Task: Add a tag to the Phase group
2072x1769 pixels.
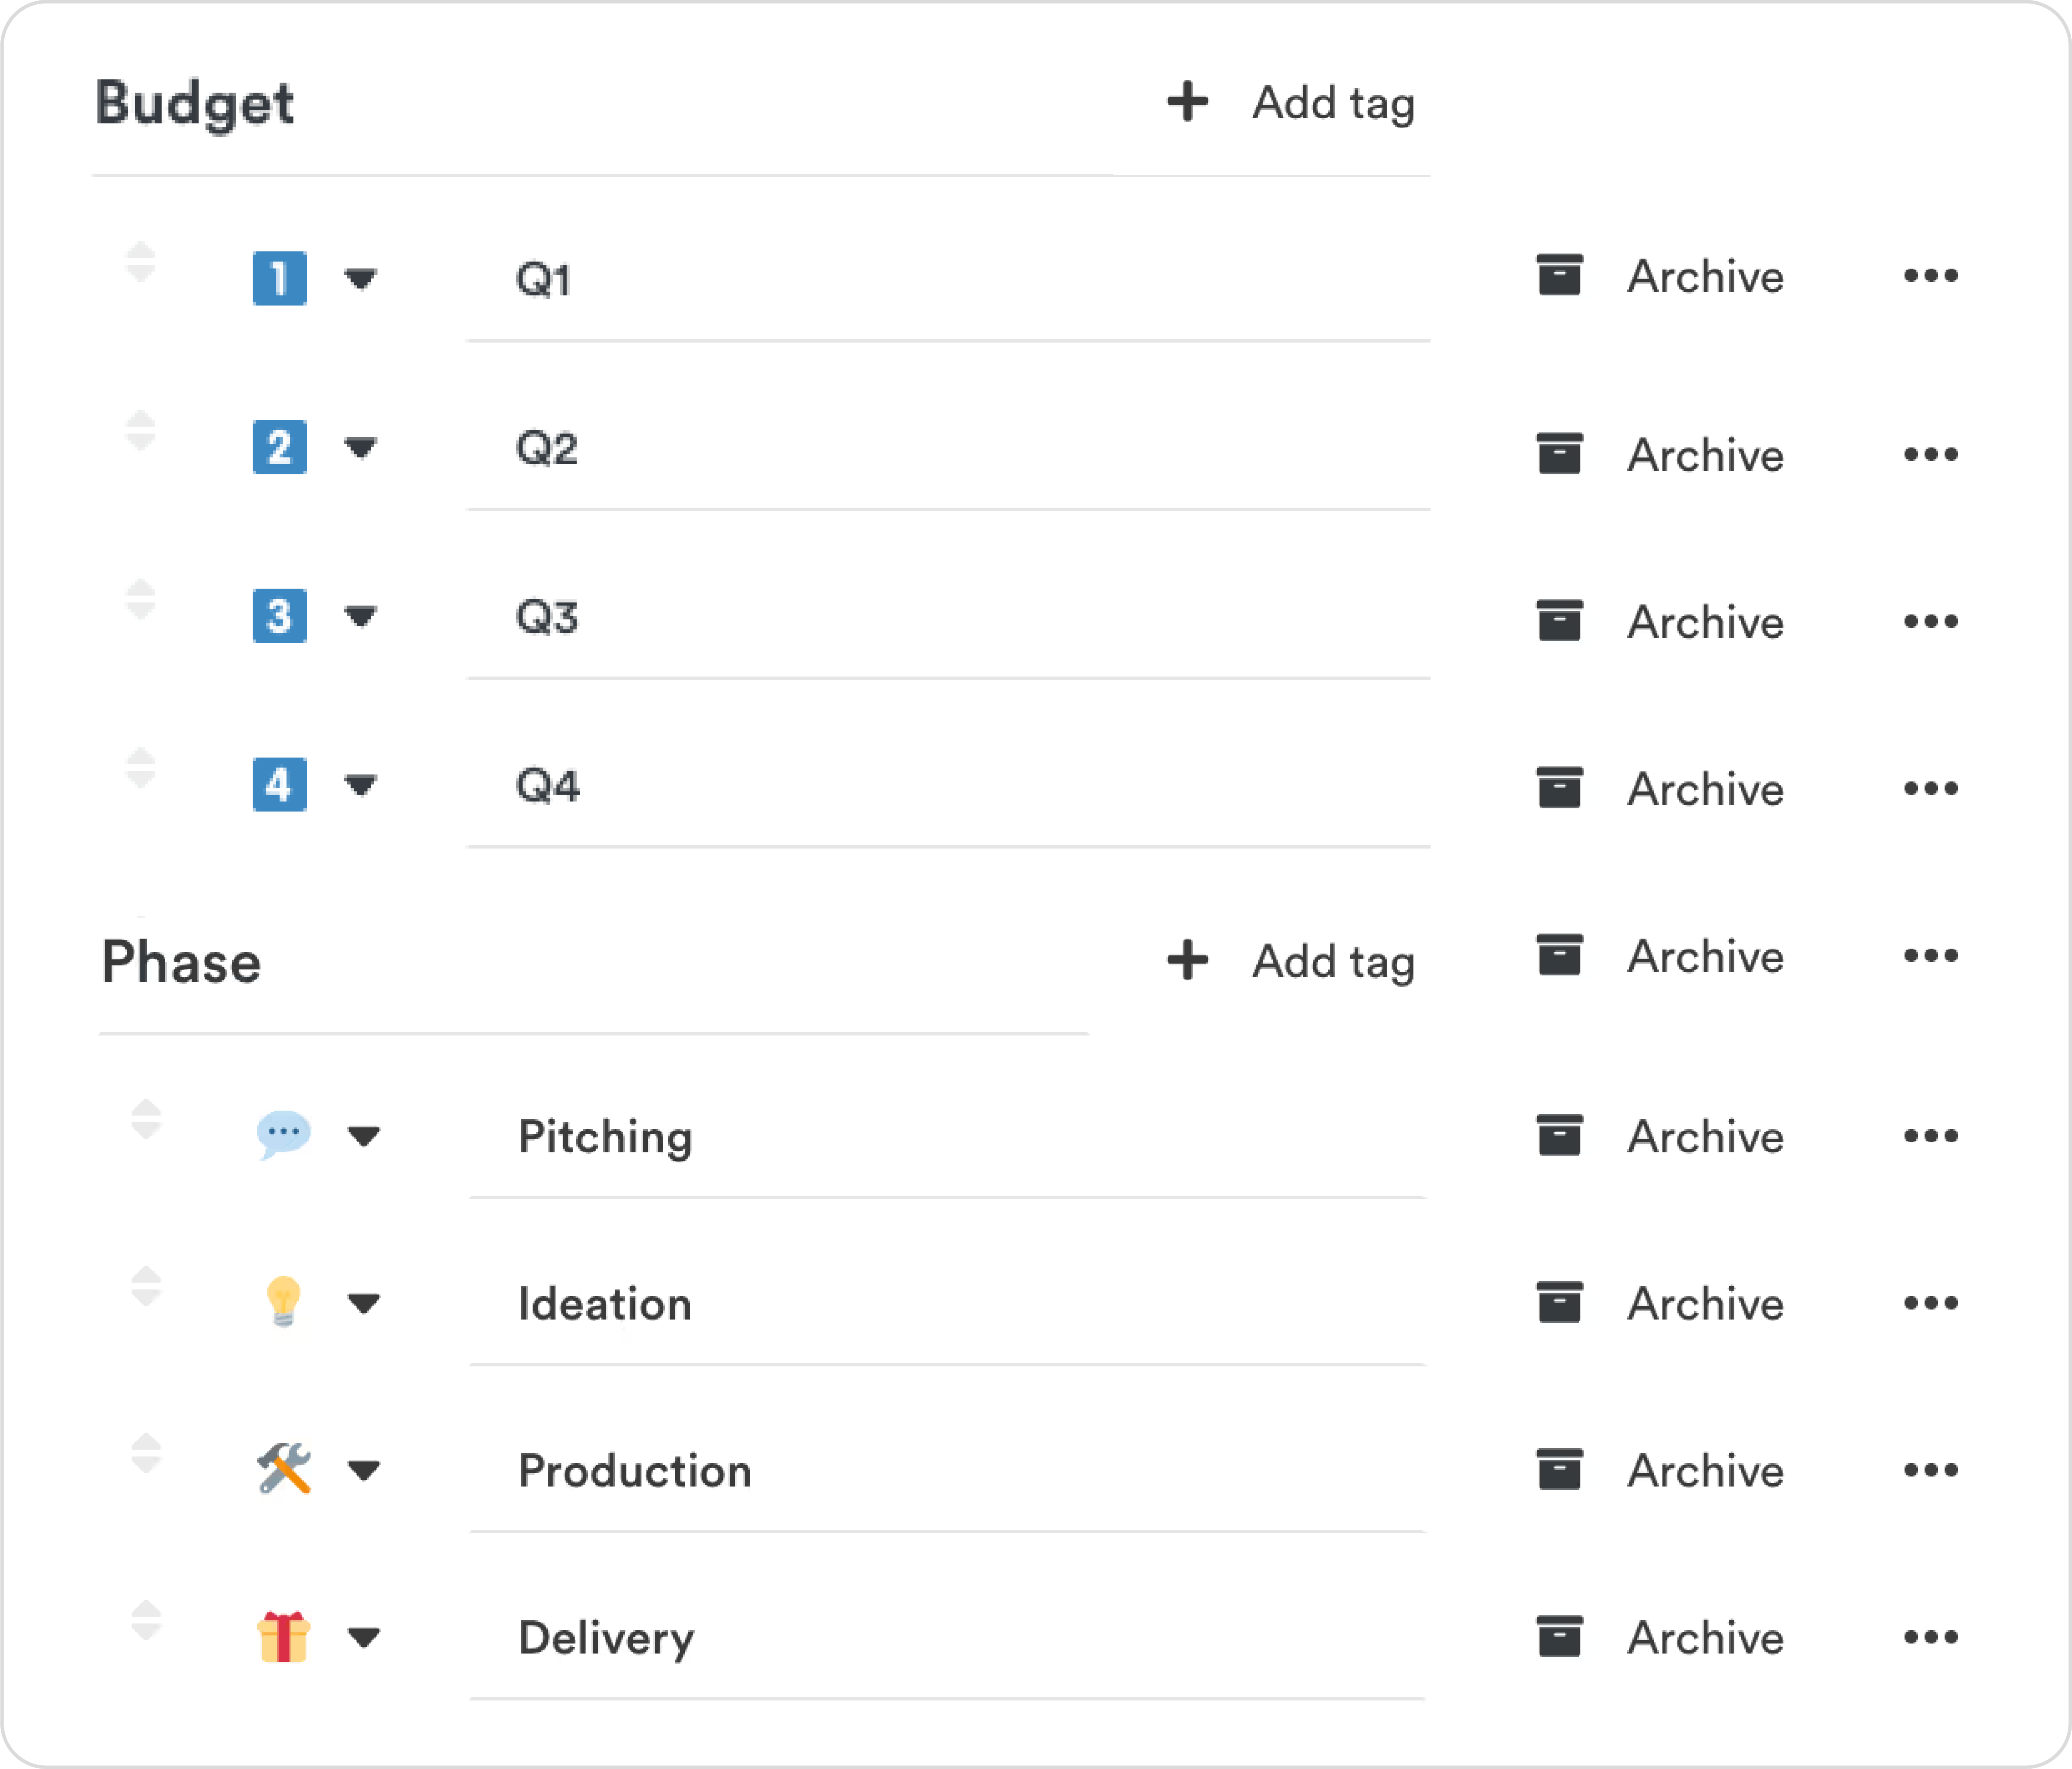Action: pos(1291,961)
